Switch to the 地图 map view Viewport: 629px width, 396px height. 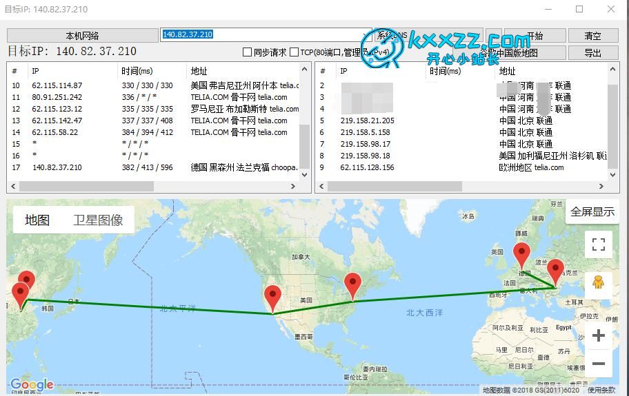click(37, 220)
